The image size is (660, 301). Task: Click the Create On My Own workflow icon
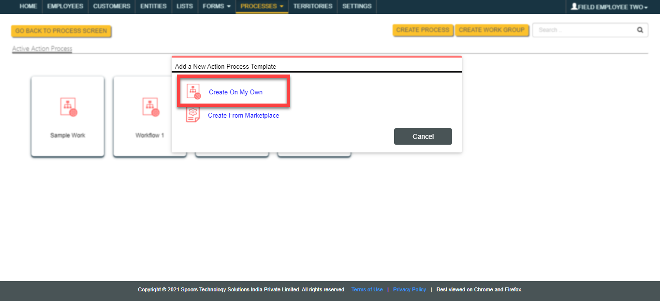point(193,91)
